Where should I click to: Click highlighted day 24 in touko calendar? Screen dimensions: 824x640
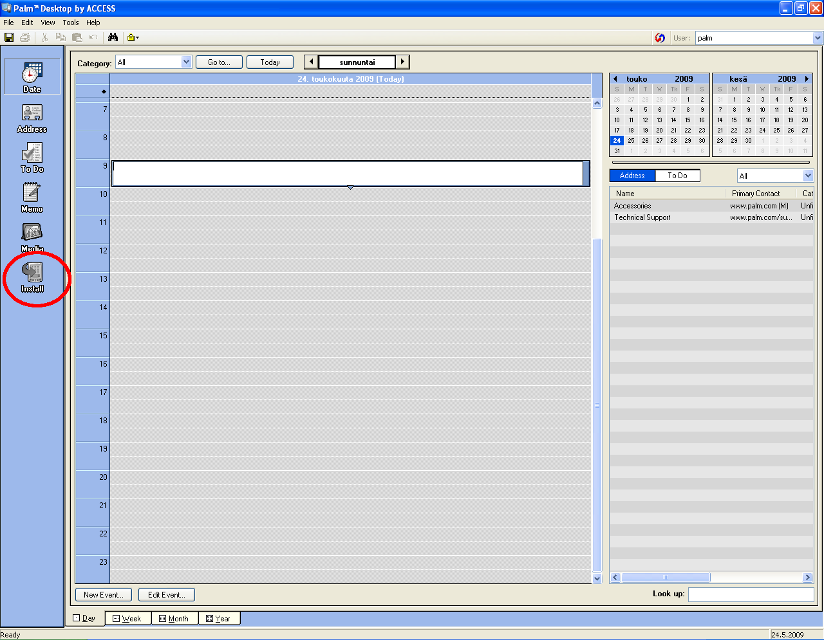point(617,141)
